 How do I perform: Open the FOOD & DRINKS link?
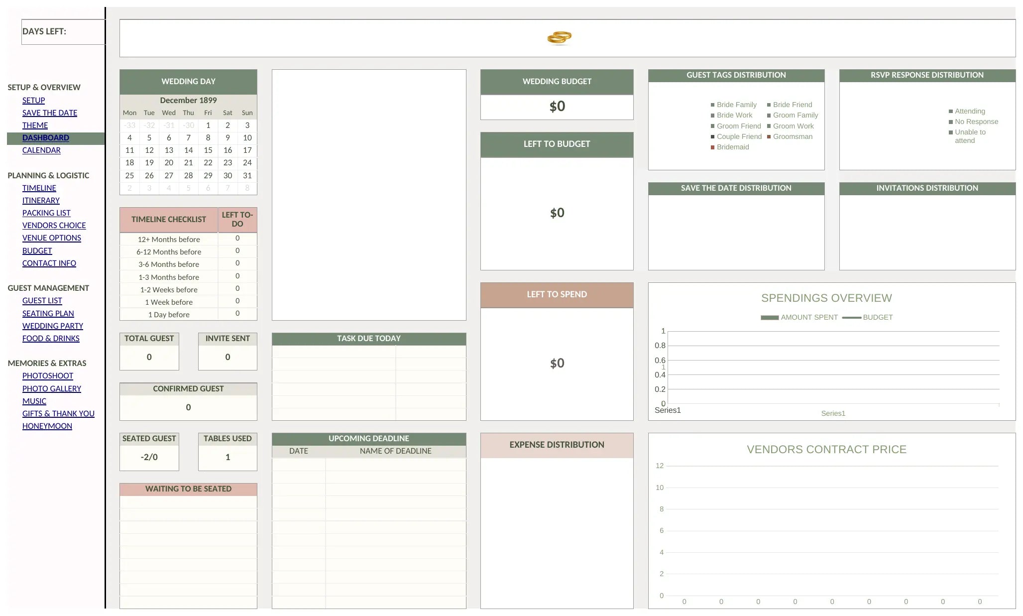tap(51, 338)
